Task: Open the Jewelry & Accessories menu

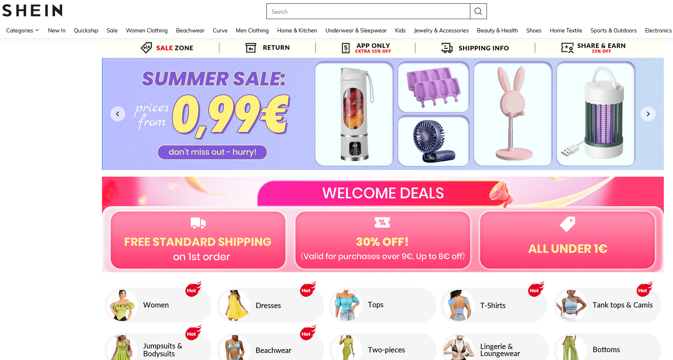Action: coord(441,30)
